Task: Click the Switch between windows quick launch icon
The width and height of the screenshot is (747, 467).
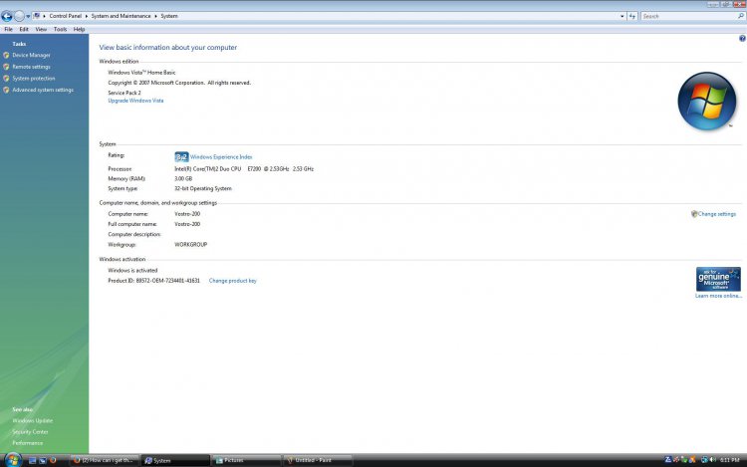Action: click(x=43, y=460)
